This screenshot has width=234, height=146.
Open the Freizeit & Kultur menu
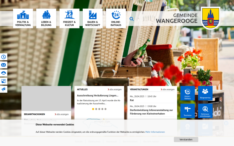[69, 18]
